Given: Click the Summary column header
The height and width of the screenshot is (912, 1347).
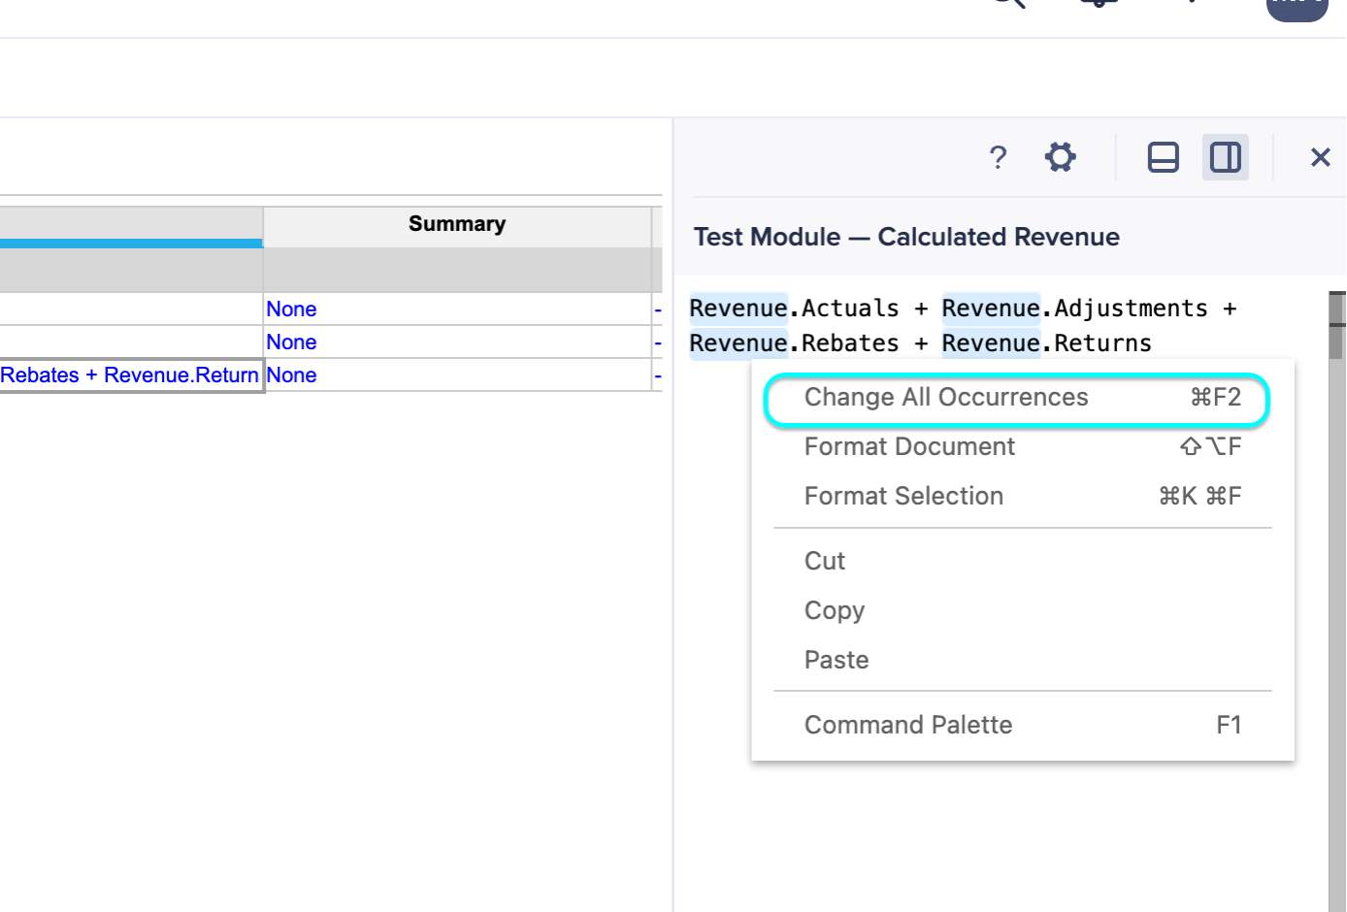Looking at the screenshot, I should click(457, 224).
